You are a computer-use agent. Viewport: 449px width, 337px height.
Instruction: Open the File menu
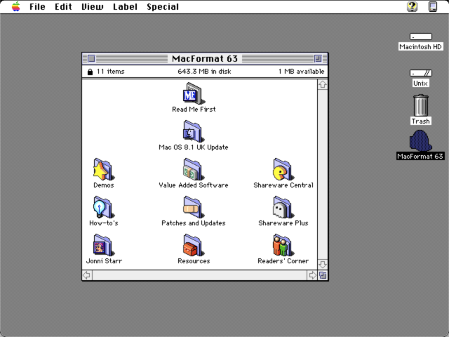coord(37,6)
